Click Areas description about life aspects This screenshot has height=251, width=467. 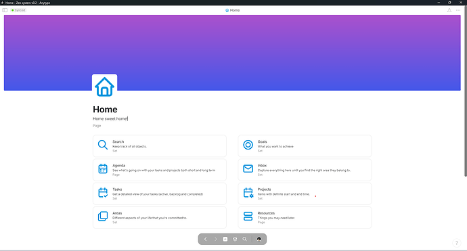pos(150,218)
